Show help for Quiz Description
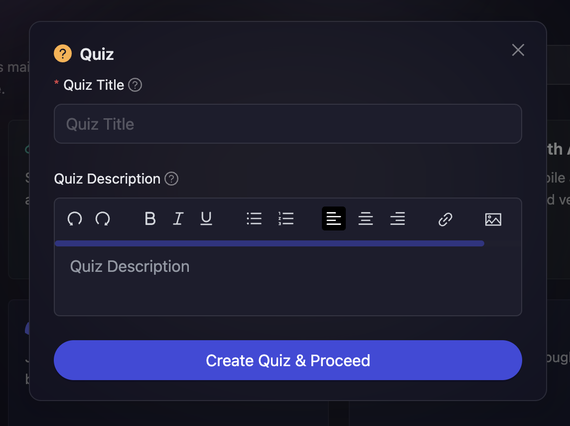The width and height of the screenshot is (570, 426). point(171,179)
